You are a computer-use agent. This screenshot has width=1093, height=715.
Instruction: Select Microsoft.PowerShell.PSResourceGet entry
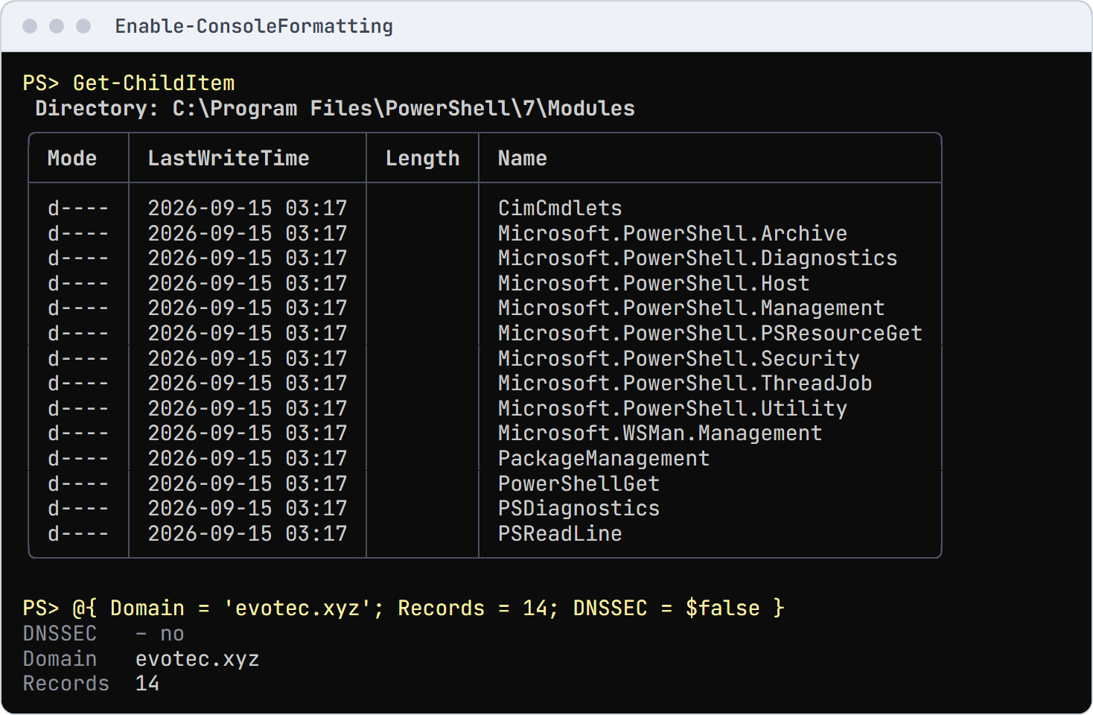tap(710, 333)
